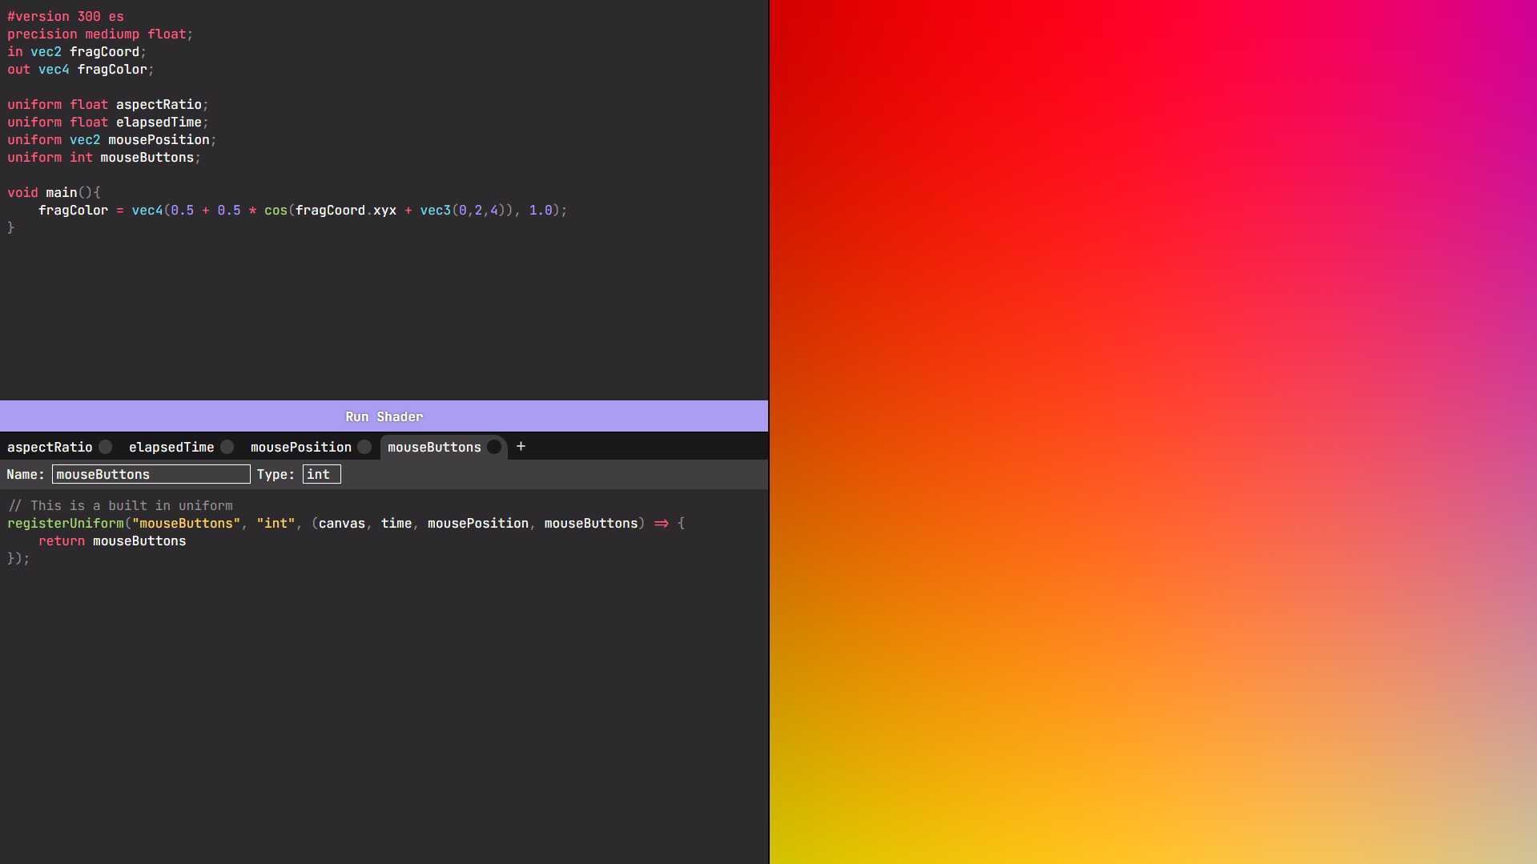Image resolution: width=1537 pixels, height=864 pixels.
Task: Click the rendered gradient shader preview
Action: pos(1153,432)
